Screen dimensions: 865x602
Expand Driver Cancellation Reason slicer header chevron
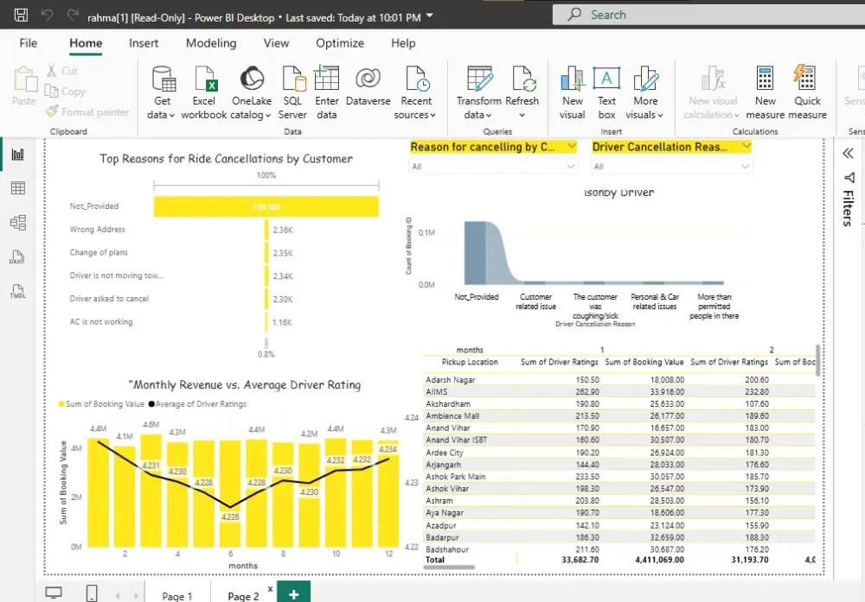(x=746, y=146)
